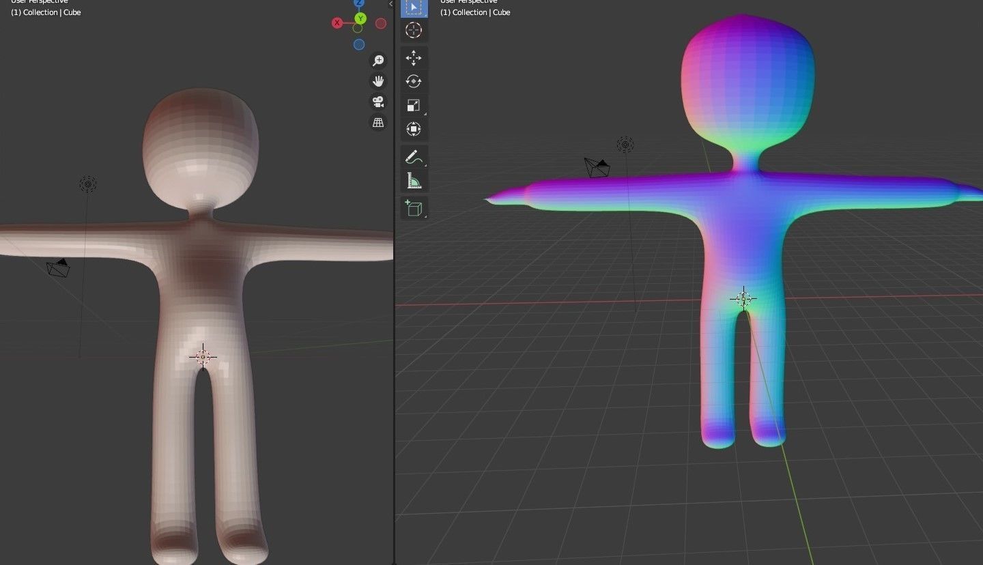Collapse the right toolbar using the chevron arrow
Screen dimensions: 983x565
point(389,4)
